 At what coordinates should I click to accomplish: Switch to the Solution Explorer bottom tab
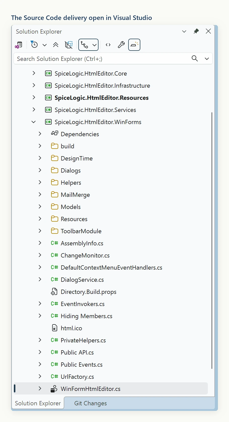(38, 403)
